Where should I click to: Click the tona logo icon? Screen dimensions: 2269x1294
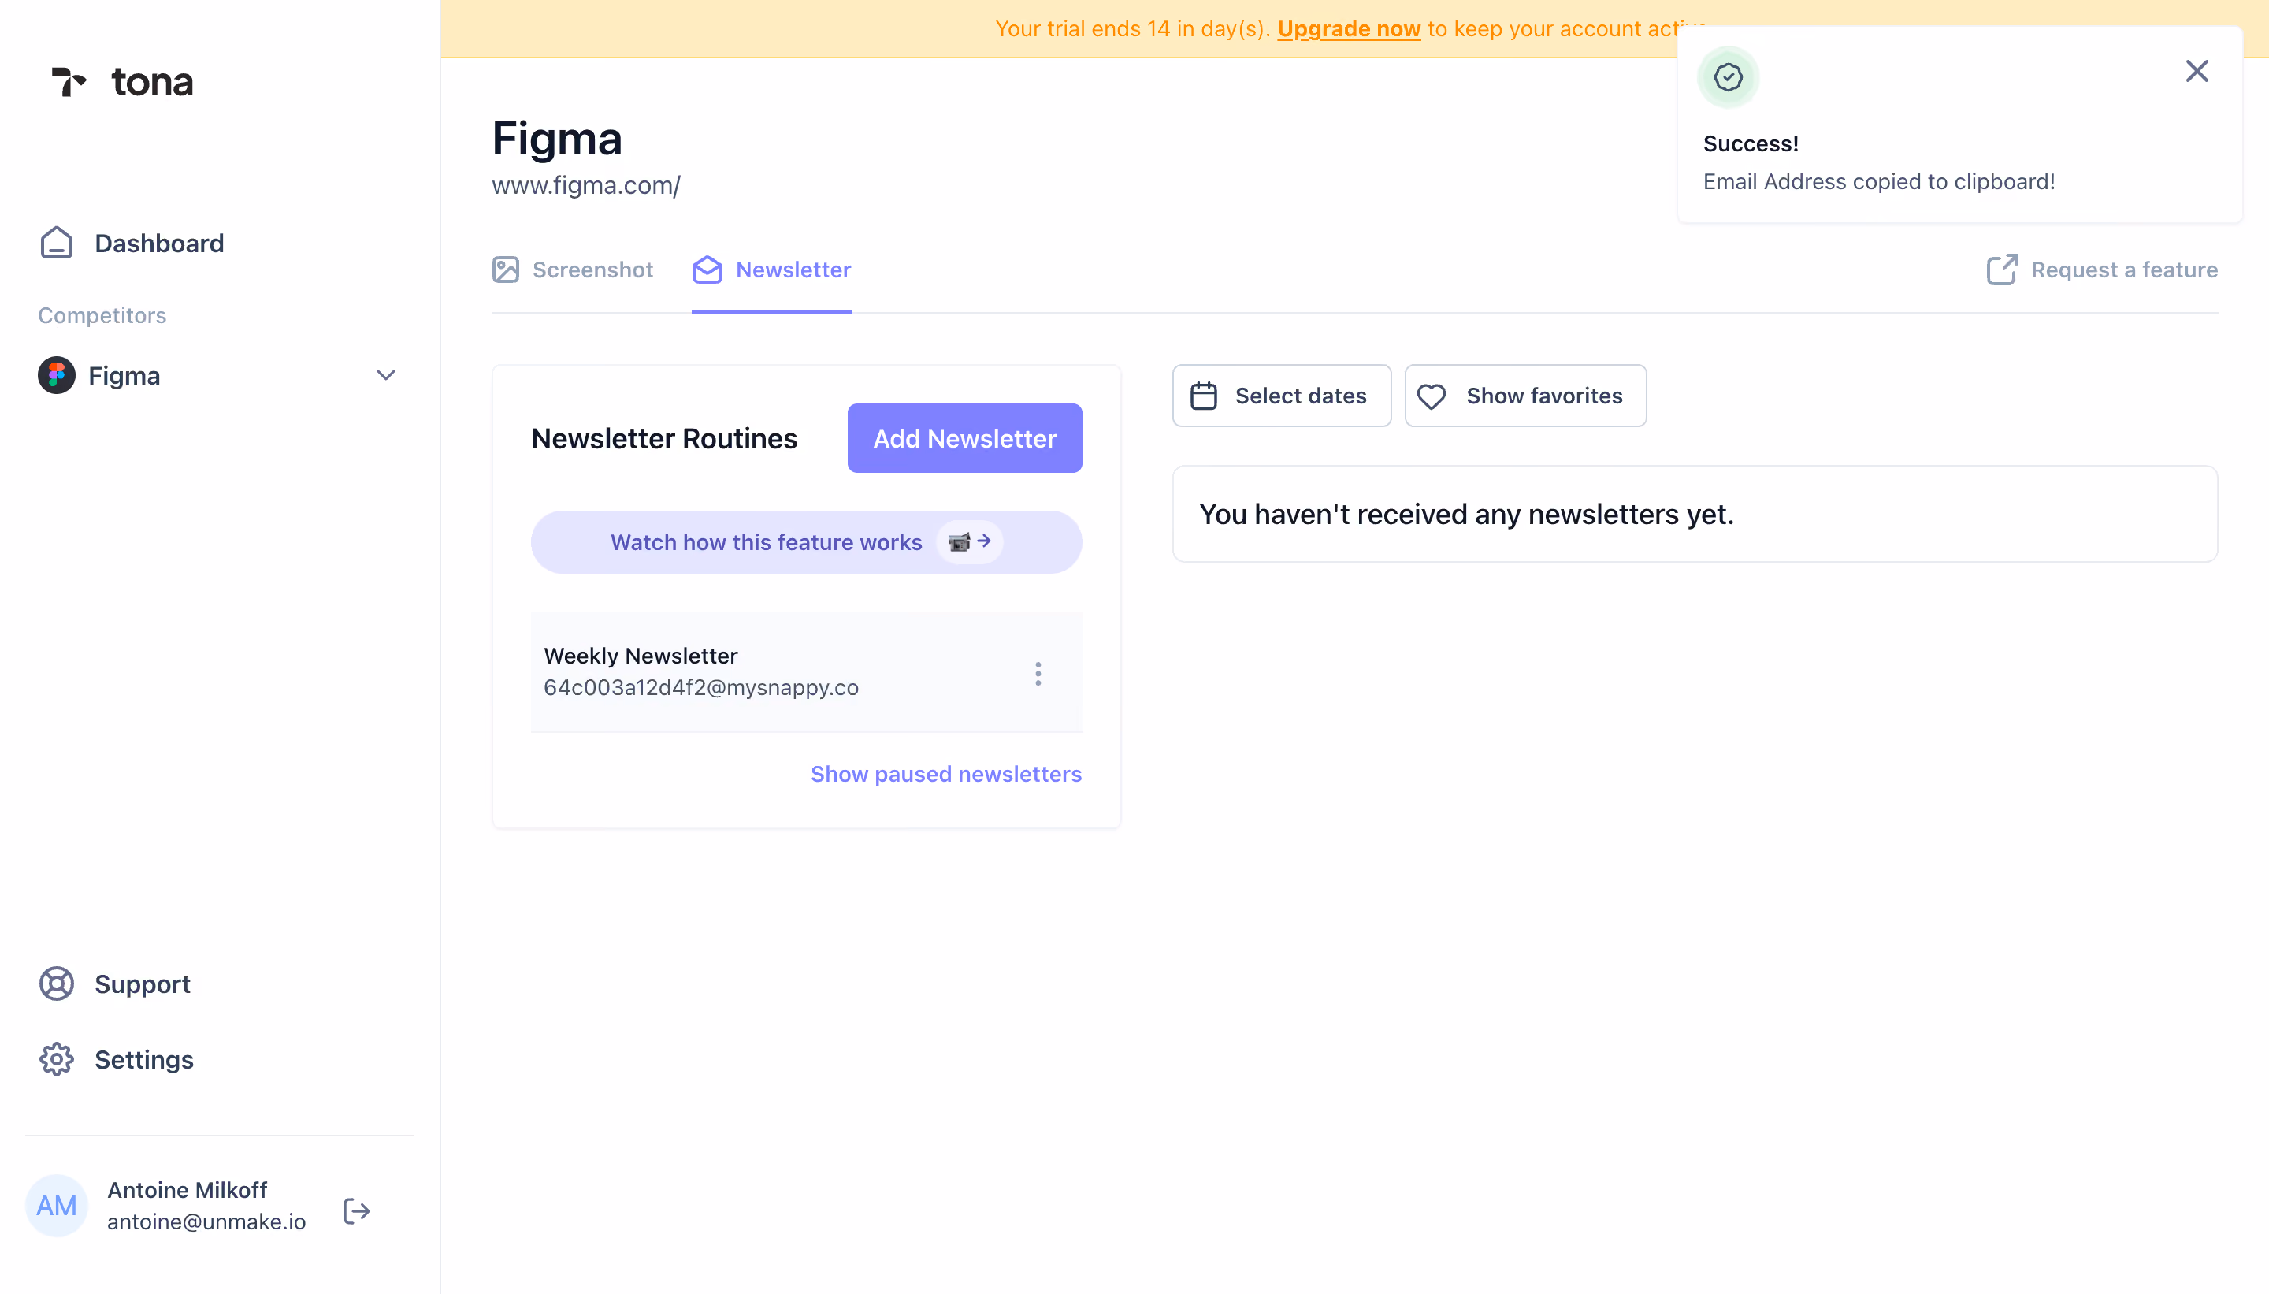pos(69,82)
